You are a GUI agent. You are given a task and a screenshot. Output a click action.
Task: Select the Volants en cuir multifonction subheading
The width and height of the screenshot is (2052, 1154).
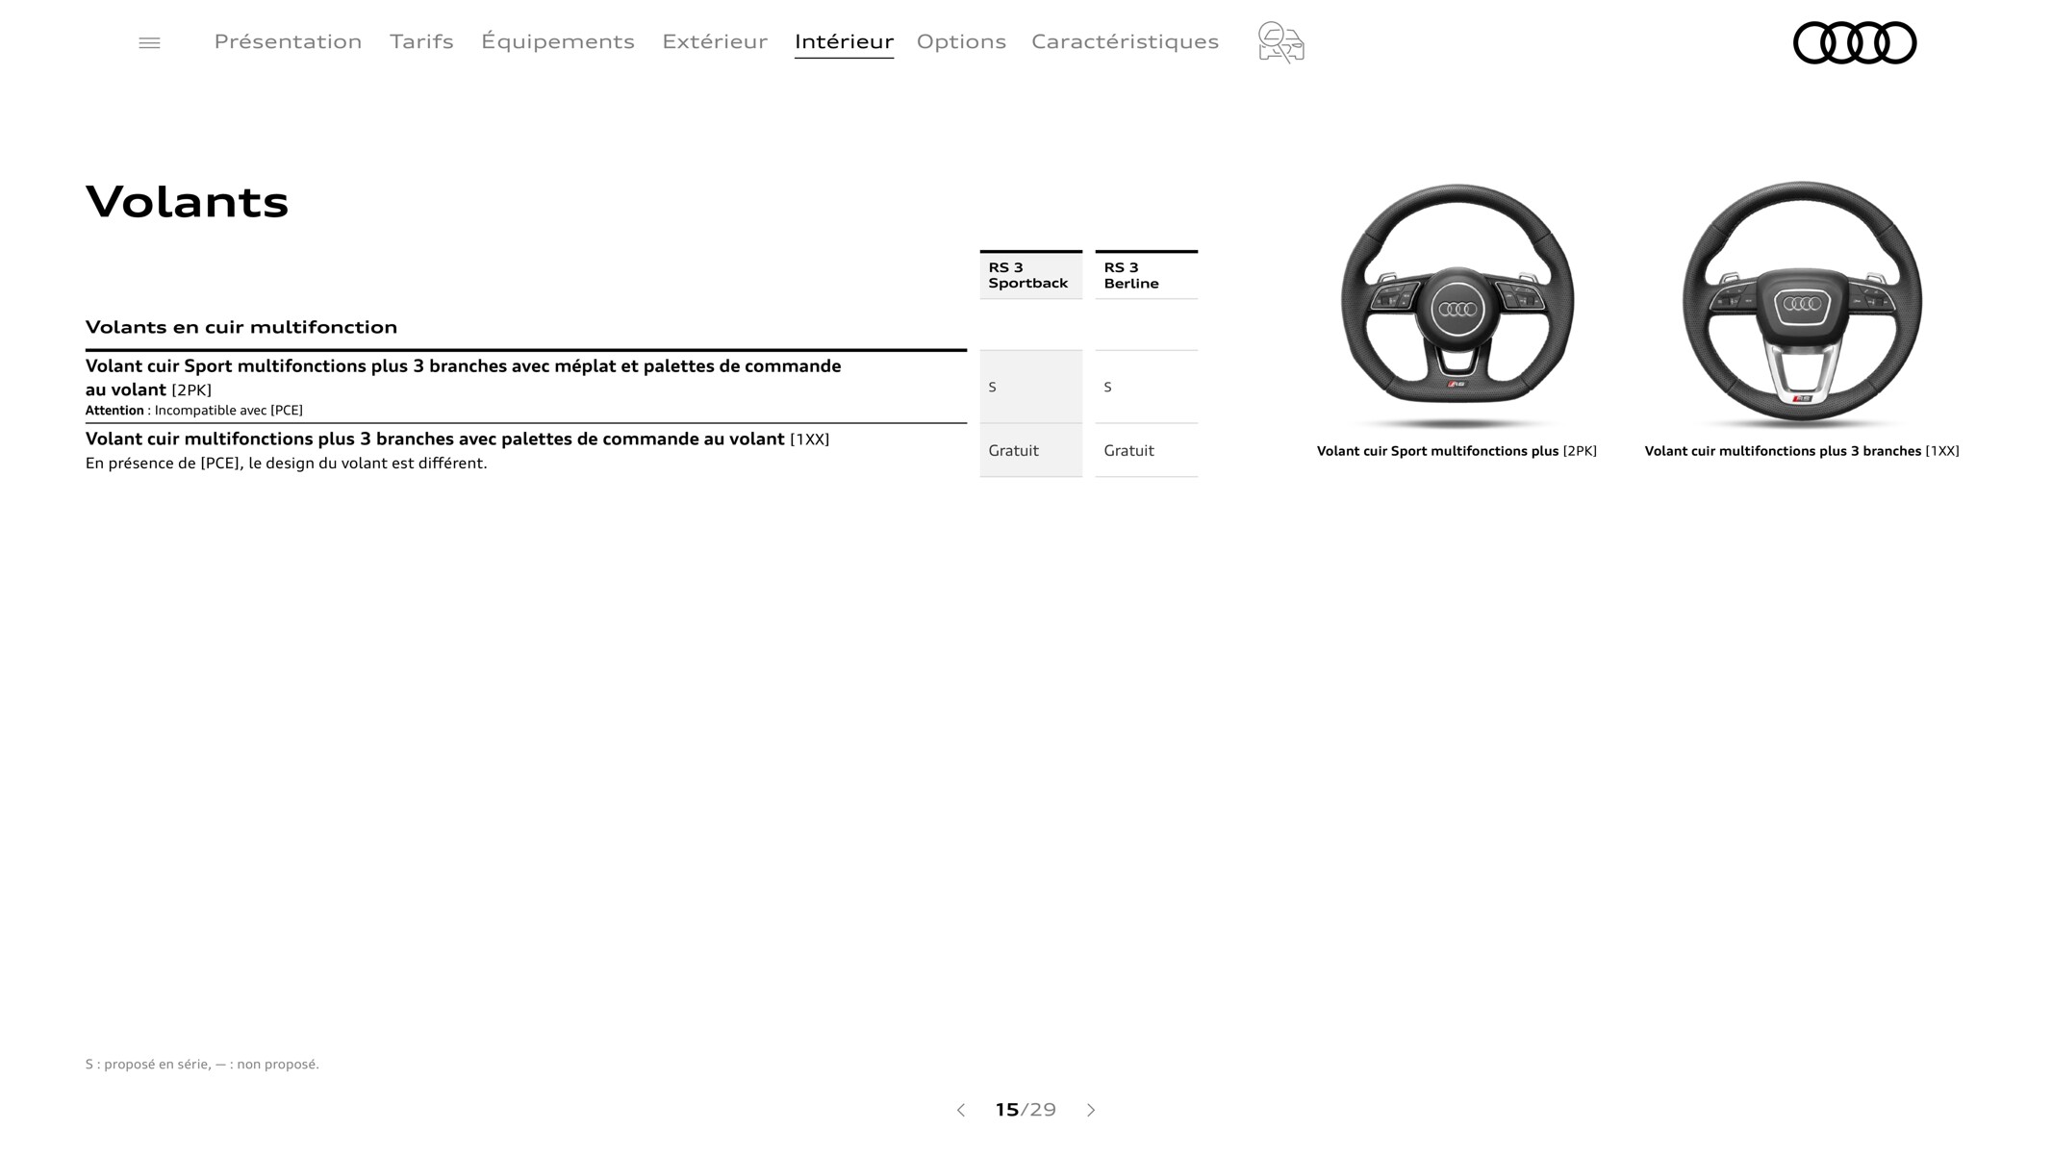(x=241, y=327)
